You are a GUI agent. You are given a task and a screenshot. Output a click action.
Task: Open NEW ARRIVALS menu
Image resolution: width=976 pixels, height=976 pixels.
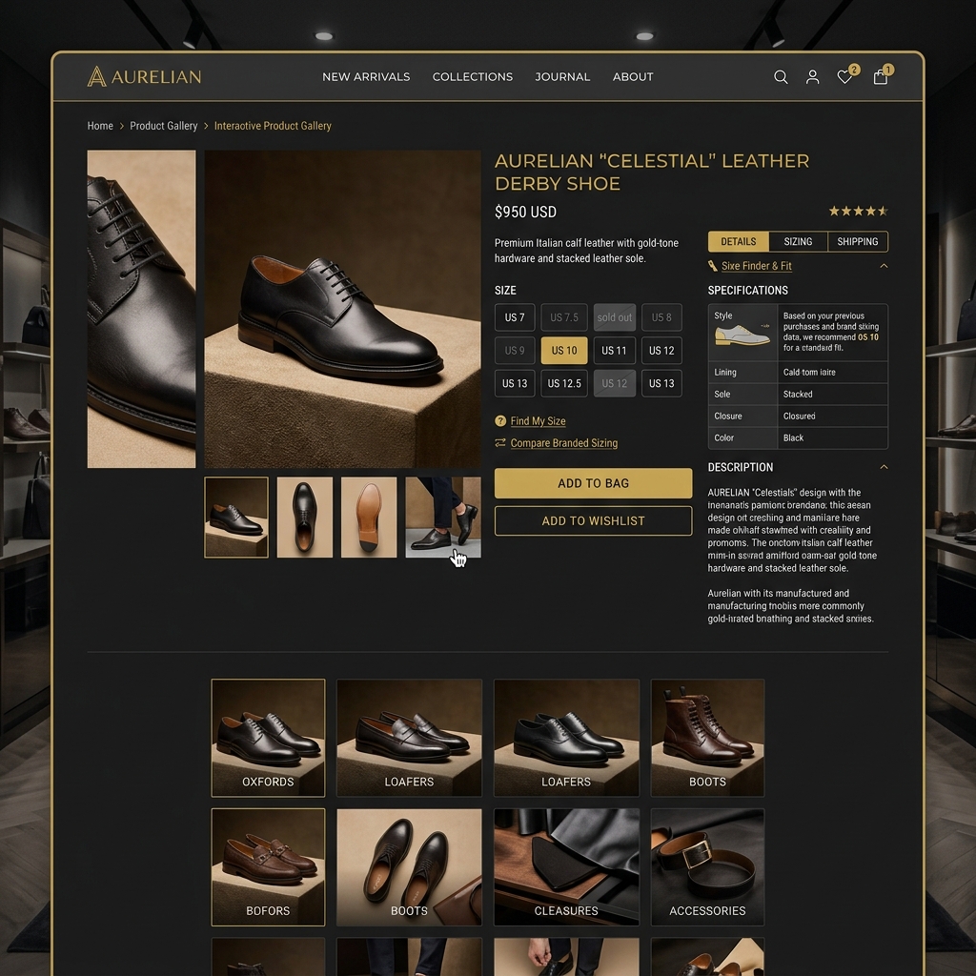pos(366,76)
